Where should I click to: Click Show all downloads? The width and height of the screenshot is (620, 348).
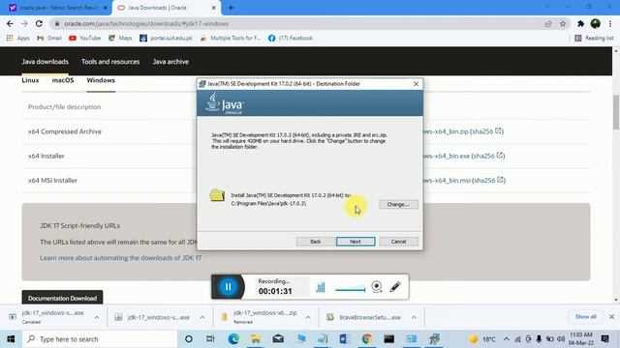(x=585, y=317)
